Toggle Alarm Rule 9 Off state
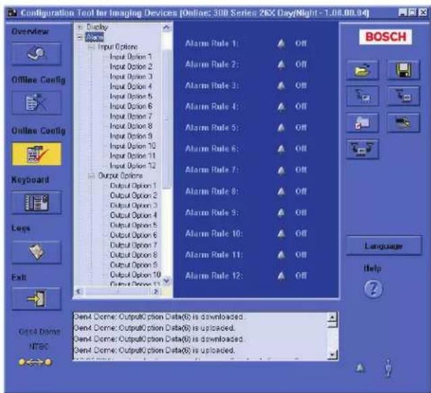 click(300, 213)
